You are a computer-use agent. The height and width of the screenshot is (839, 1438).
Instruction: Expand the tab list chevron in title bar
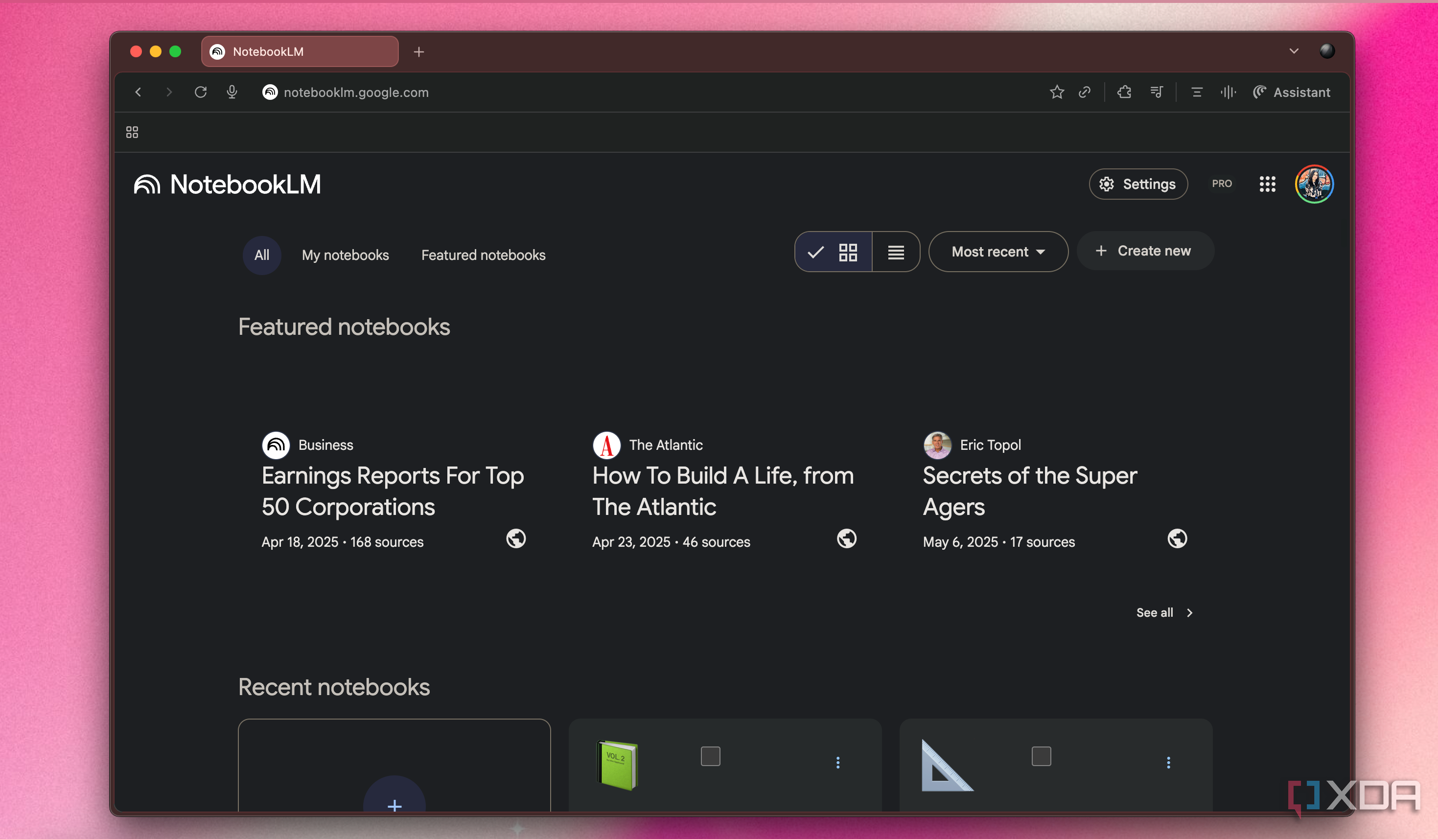(1294, 51)
